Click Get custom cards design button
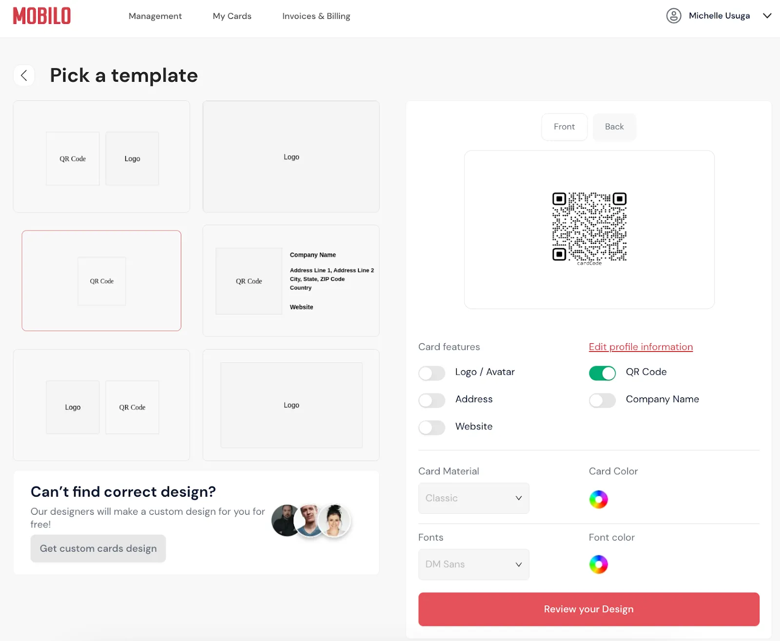The image size is (780, 641). pos(98,548)
